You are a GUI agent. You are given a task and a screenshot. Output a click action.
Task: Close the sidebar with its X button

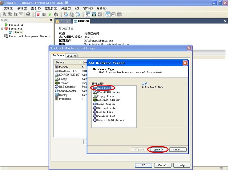click(x=51, y=20)
